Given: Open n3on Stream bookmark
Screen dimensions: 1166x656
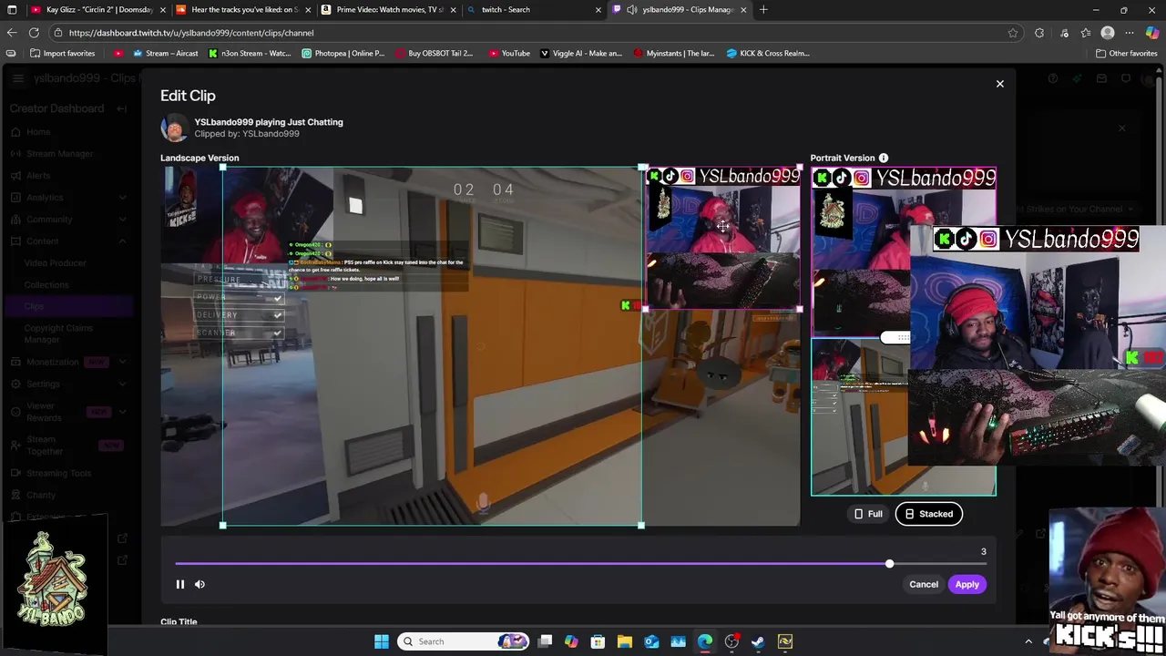Looking at the screenshot, I should 250,53.
